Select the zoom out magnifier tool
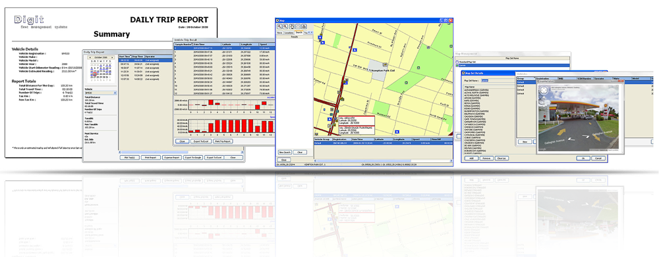The height and width of the screenshot is (257, 659). [285, 26]
